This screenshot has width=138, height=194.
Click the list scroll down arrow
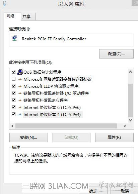click(x=130, y=120)
